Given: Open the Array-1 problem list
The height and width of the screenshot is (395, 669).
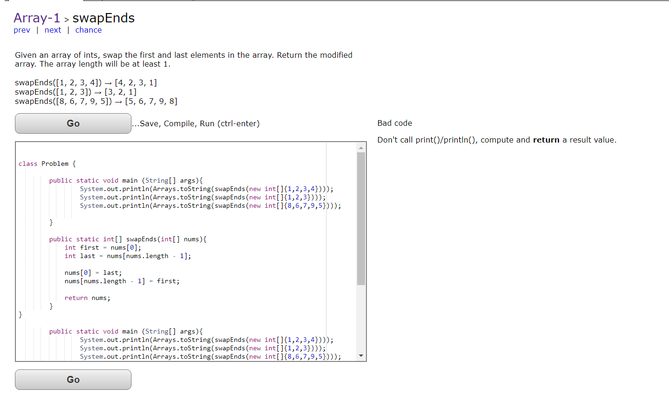Looking at the screenshot, I should (x=37, y=18).
